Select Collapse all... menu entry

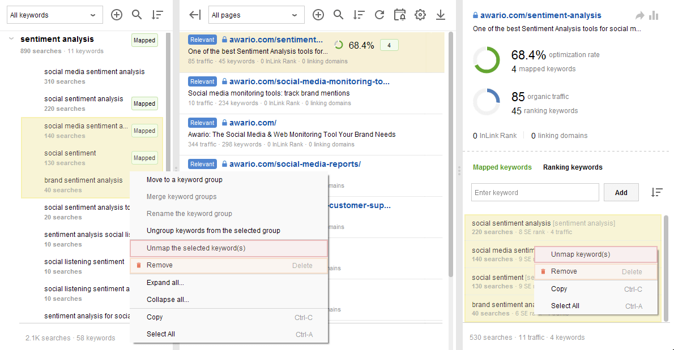229,299
